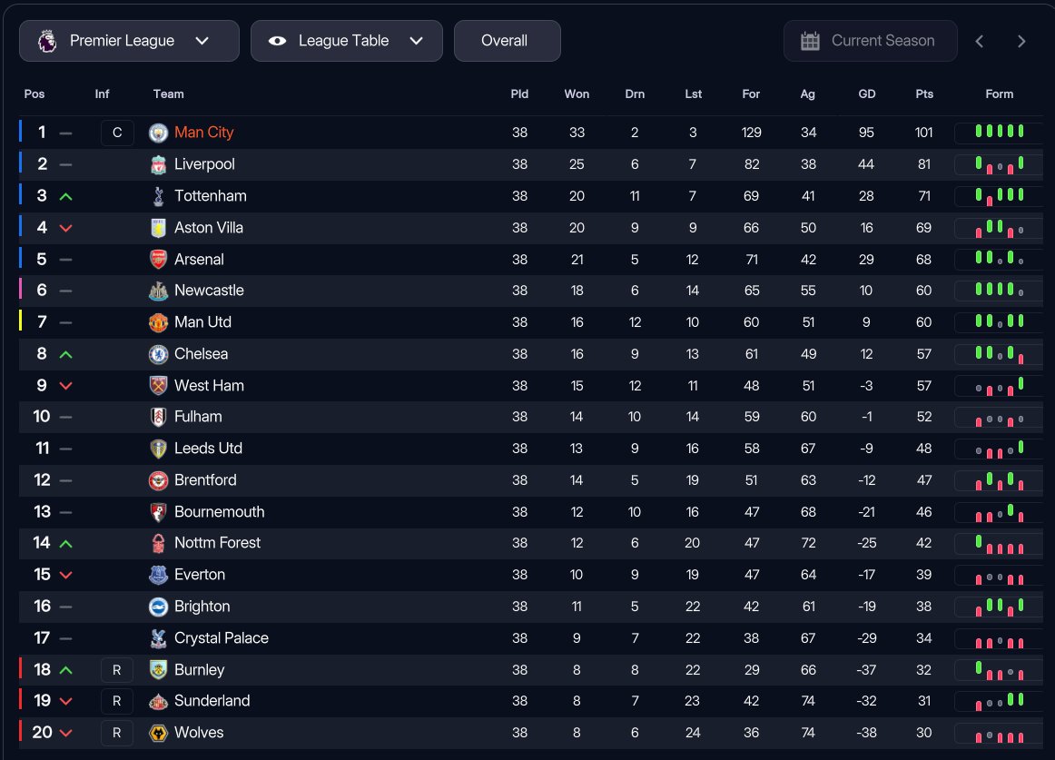Go to the previous season arrow

pyautogui.click(x=980, y=41)
